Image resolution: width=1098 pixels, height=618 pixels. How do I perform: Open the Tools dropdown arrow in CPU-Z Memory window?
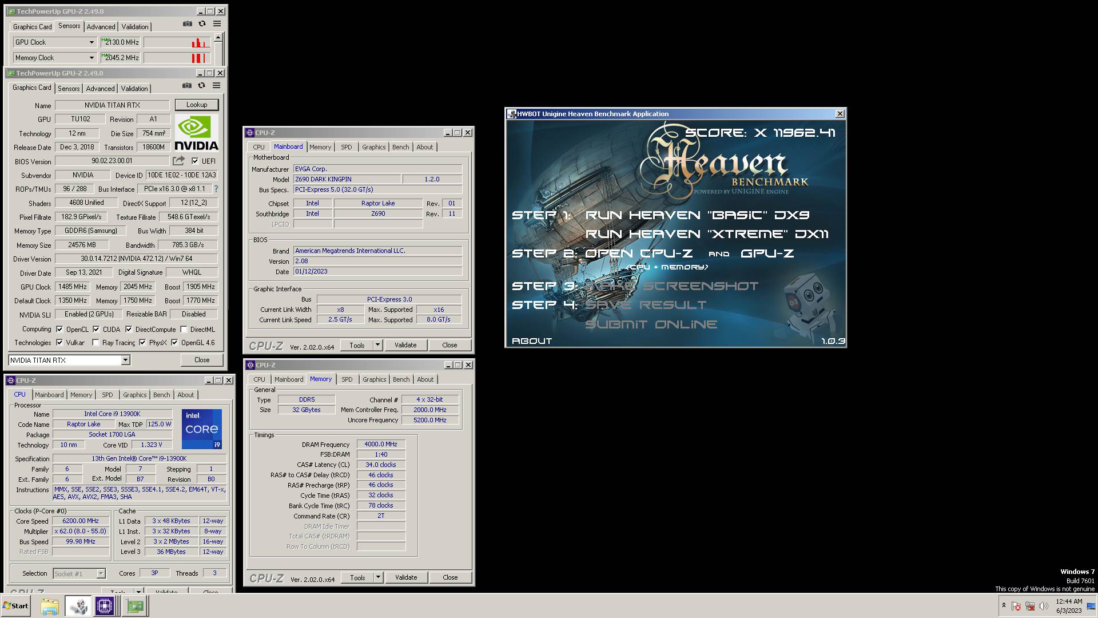coord(378,577)
